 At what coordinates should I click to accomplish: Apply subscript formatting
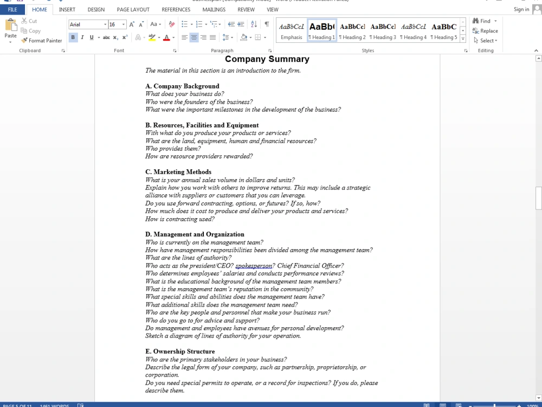coord(114,36)
